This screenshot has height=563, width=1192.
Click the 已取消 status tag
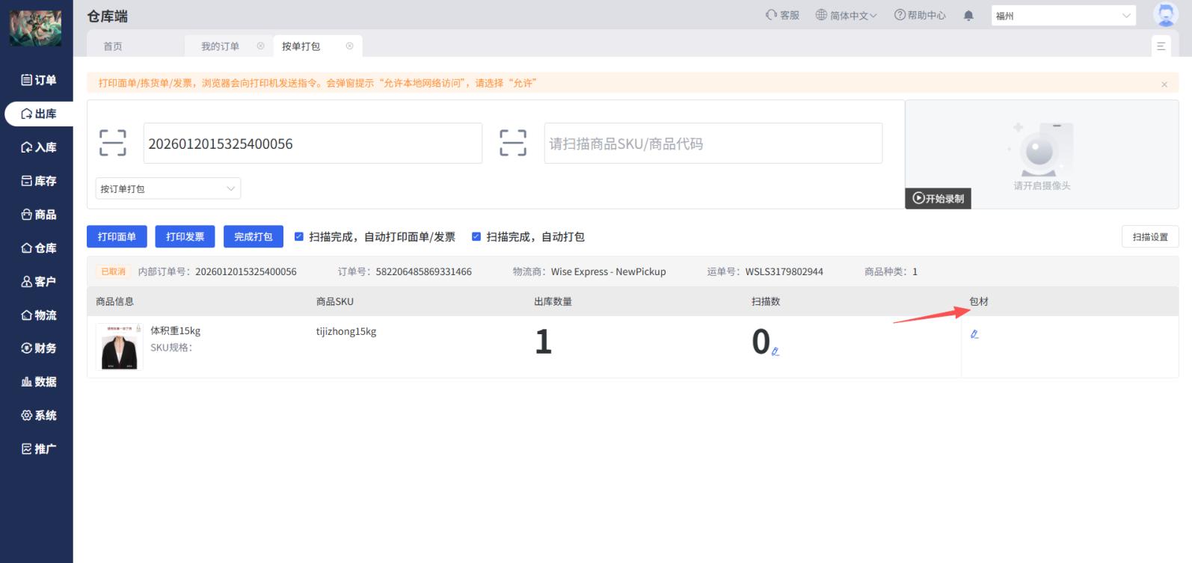point(114,271)
